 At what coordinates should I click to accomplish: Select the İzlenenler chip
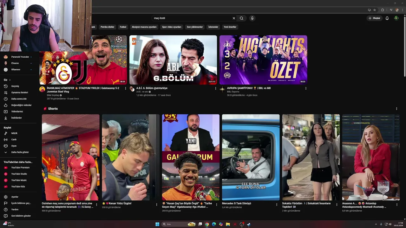(x=213, y=27)
